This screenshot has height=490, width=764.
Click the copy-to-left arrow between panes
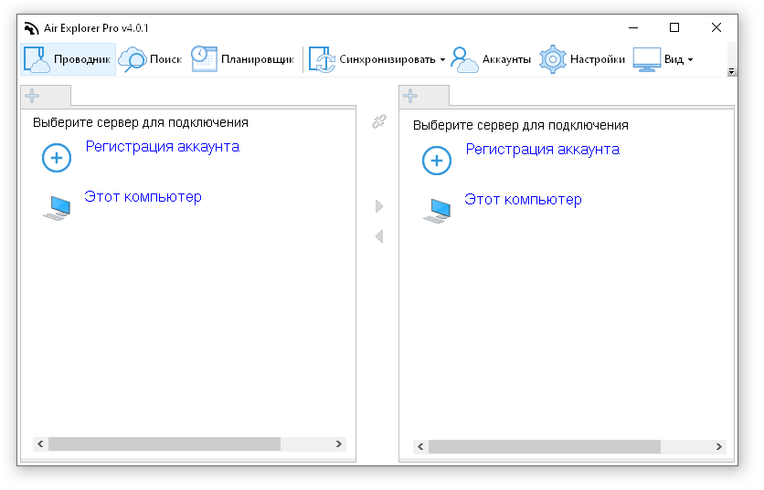point(379,236)
